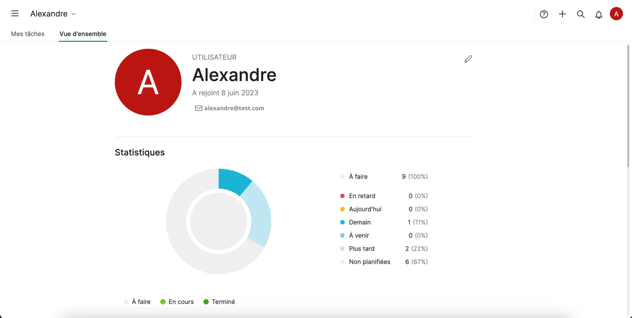Select the Demain statistics row
The width and height of the screenshot is (632, 318).
384,222
